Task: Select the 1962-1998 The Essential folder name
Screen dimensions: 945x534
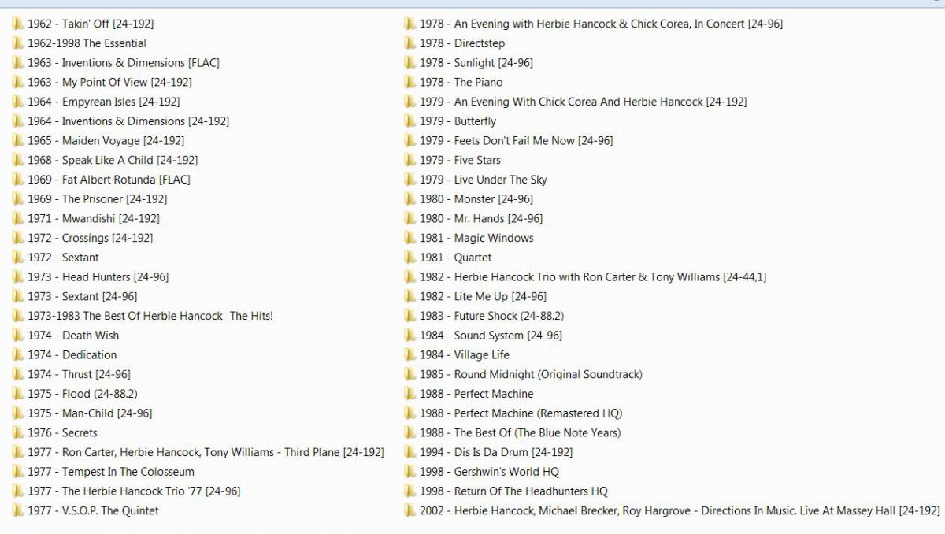Action: [x=87, y=43]
